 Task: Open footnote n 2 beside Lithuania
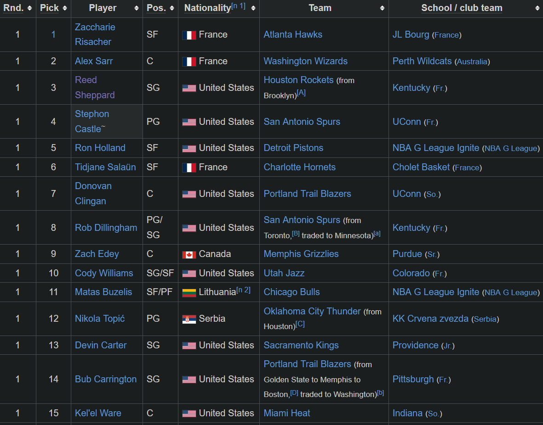(243, 290)
